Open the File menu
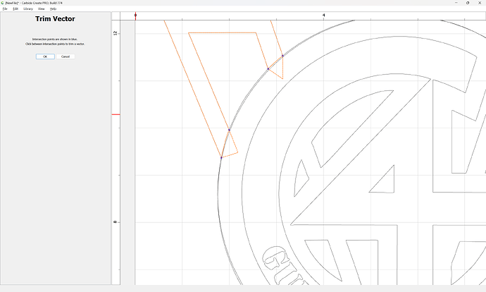The height and width of the screenshot is (292, 486). (5, 8)
